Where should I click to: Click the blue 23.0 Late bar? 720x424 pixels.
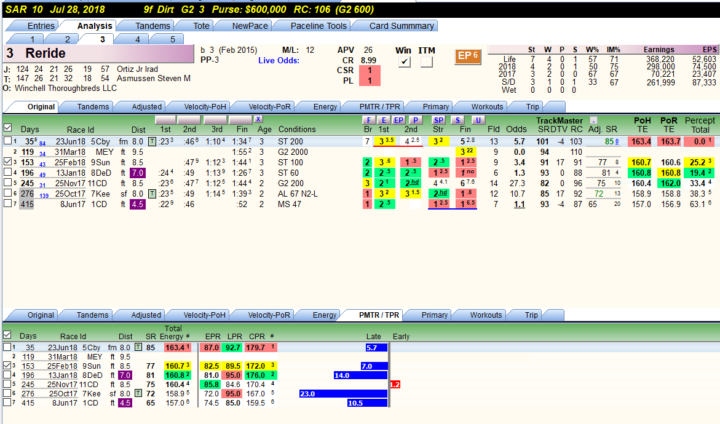343,394
